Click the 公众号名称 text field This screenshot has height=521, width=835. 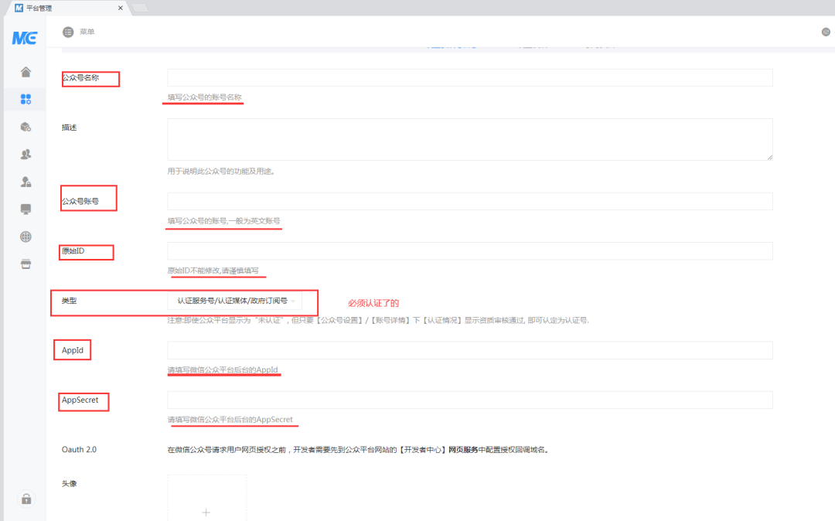pyautogui.click(x=469, y=77)
